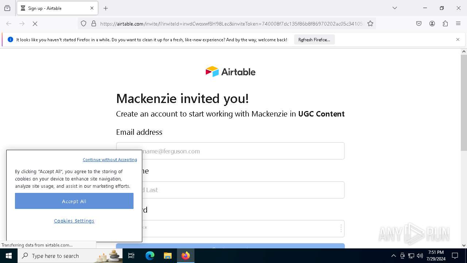
Task: Close the Sign up - Airtable tab
Action: [92, 8]
